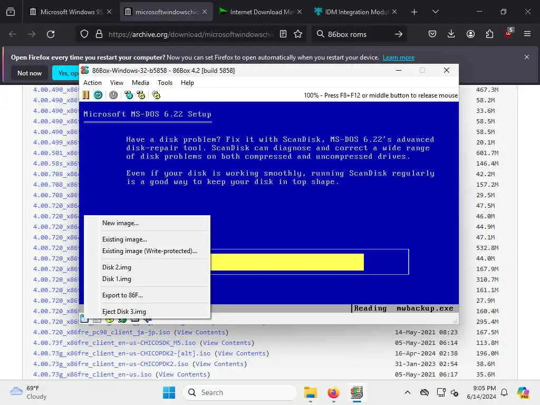540x405 pixels.
Task: Choose Export to 86F... entry
Action: click(x=147, y=295)
